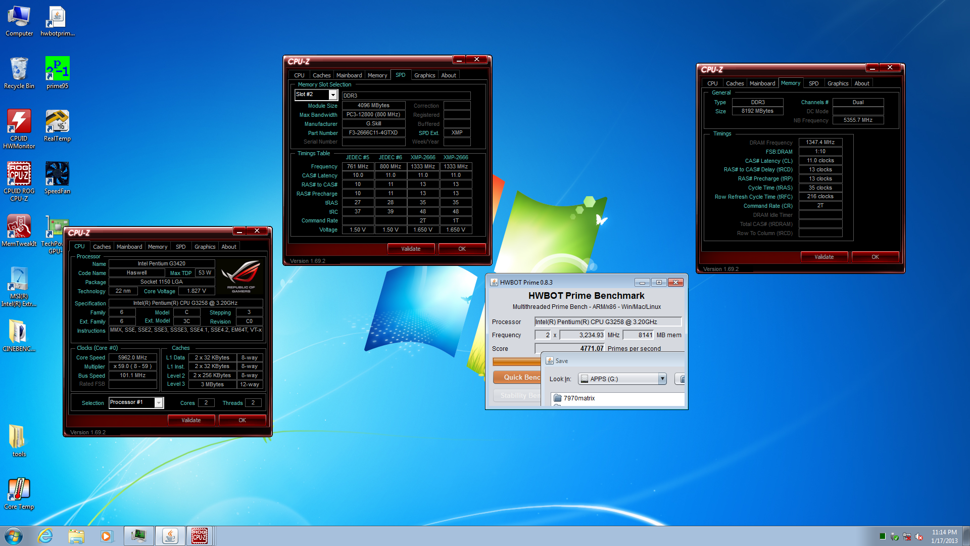The height and width of the screenshot is (546, 970).
Task: Switch to Caches tab in CPU-Z processor window
Action: 102,247
